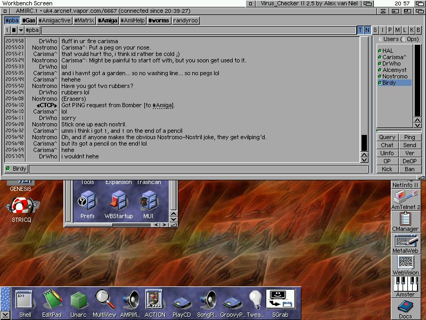
Task: Click the Query button
Action: coord(387,138)
